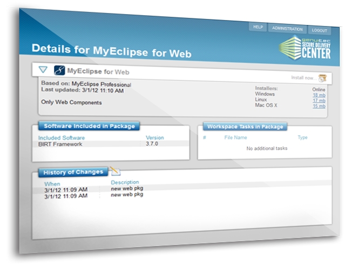The image size is (345, 266).
Task: Click the Software Included in Package header
Action: pos(89,126)
